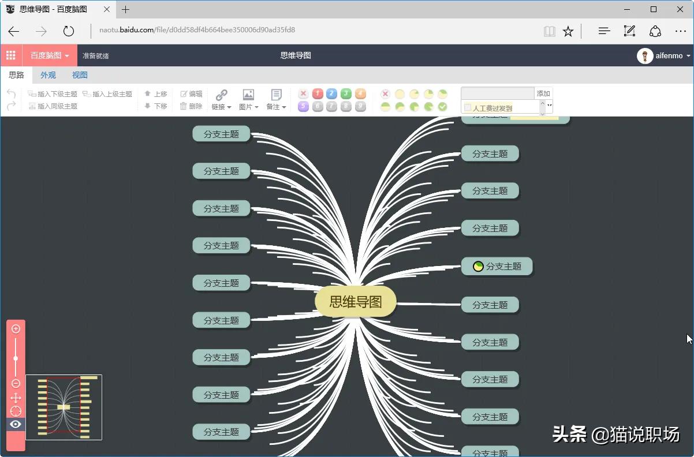Click the zoom in plus on the slider
This screenshot has height=457, width=694.
tap(16, 329)
